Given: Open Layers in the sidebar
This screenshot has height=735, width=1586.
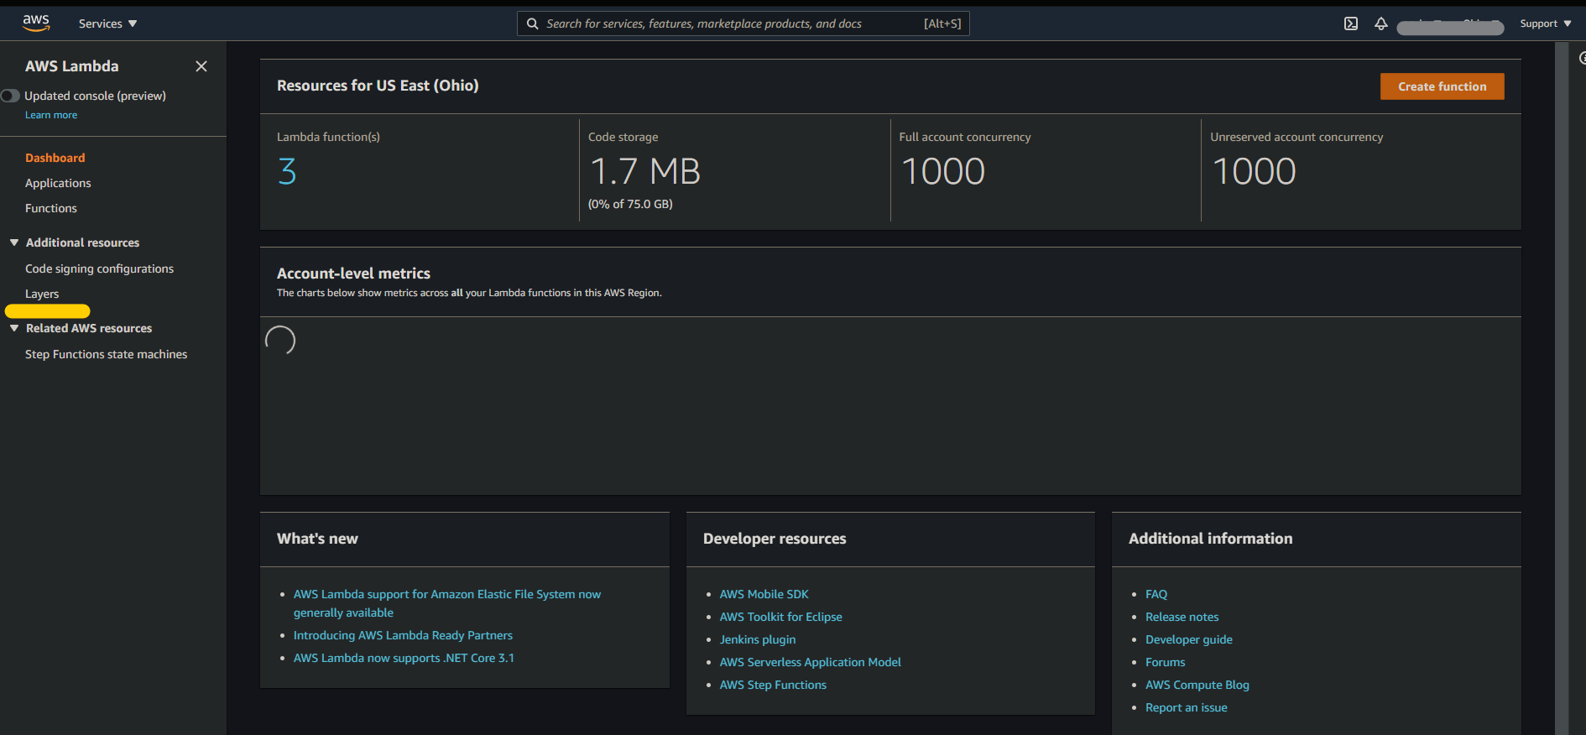Looking at the screenshot, I should tap(42, 294).
